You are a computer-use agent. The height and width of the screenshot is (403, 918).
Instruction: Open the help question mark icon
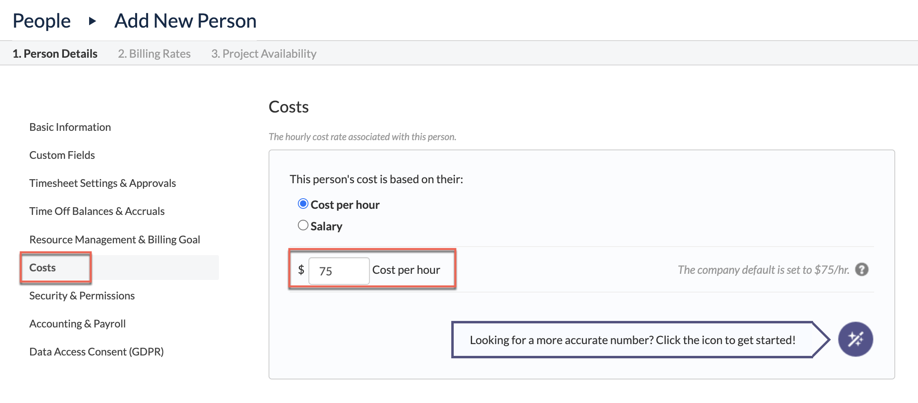(x=862, y=269)
